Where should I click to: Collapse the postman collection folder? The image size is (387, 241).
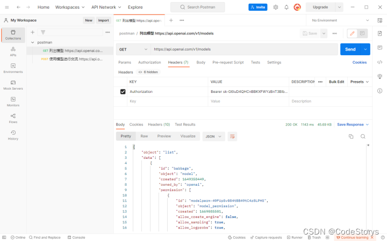pos(32,42)
